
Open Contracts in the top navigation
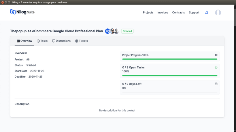[178, 13]
